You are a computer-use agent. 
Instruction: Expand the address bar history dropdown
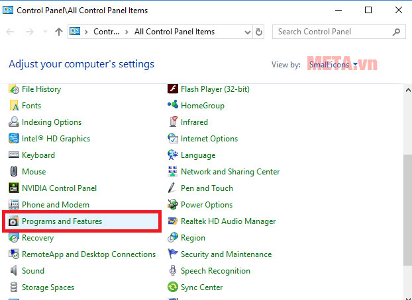pyautogui.click(x=247, y=32)
